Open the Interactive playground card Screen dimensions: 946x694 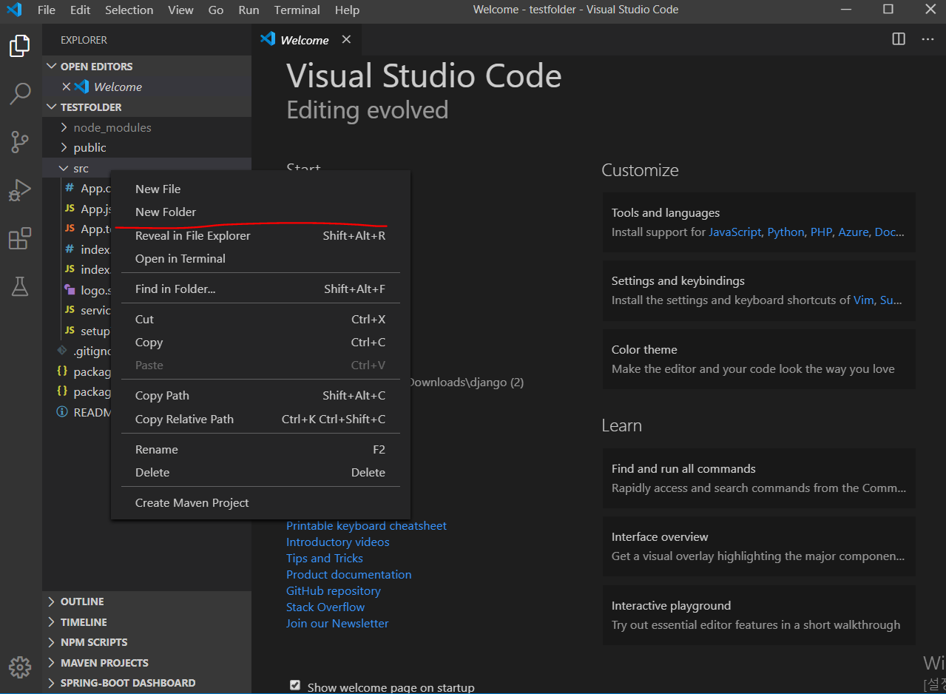point(759,615)
